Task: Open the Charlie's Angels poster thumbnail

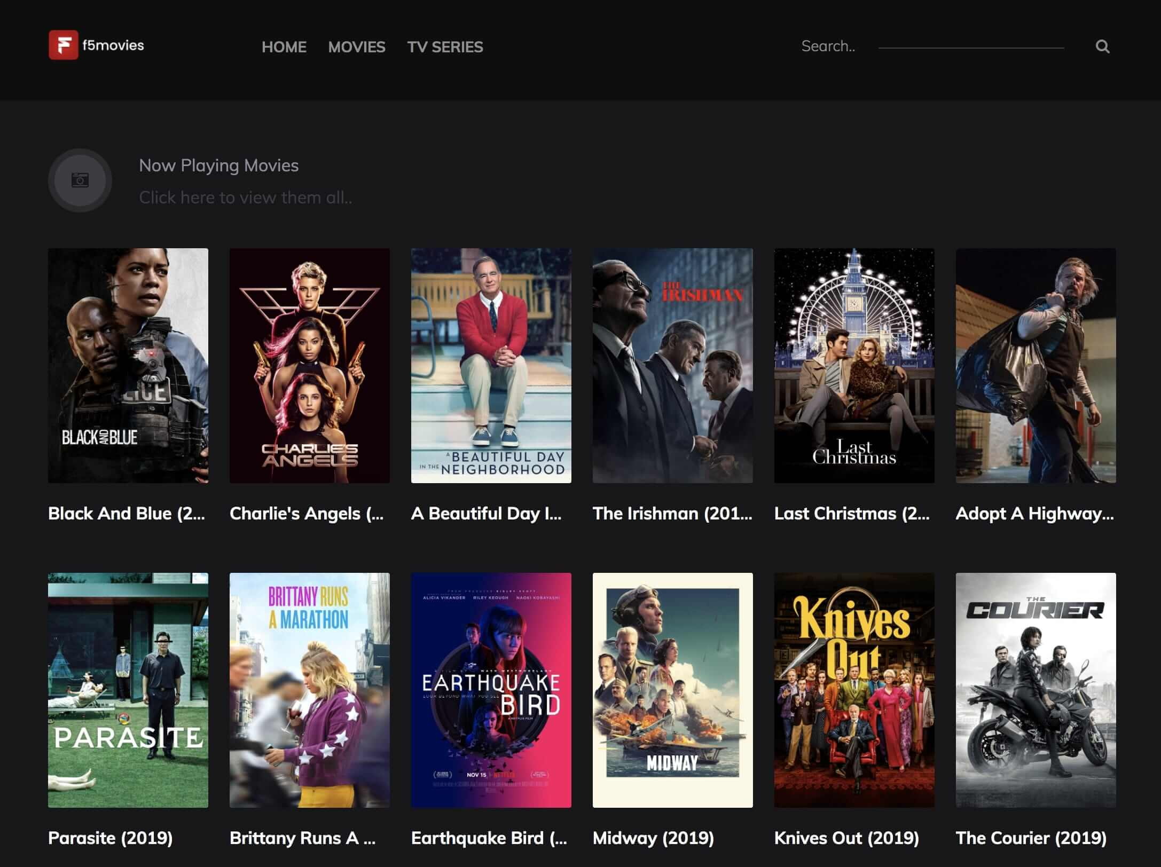Action: click(x=310, y=365)
